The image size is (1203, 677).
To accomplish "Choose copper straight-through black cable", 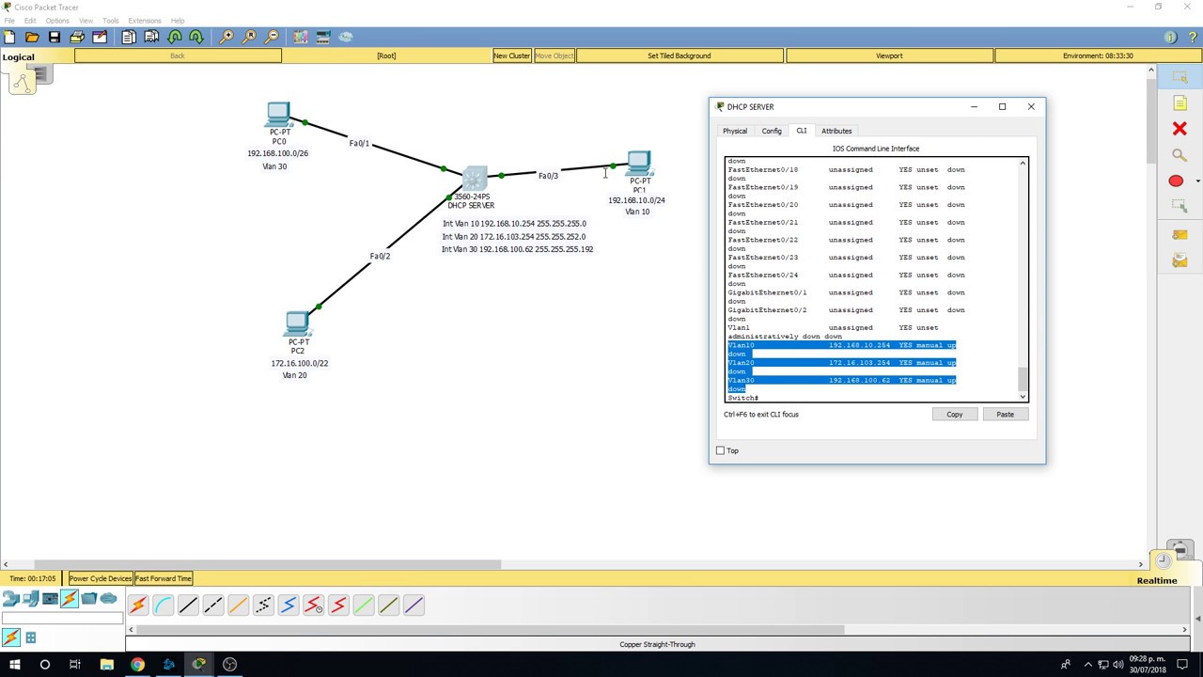I will click(x=188, y=606).
